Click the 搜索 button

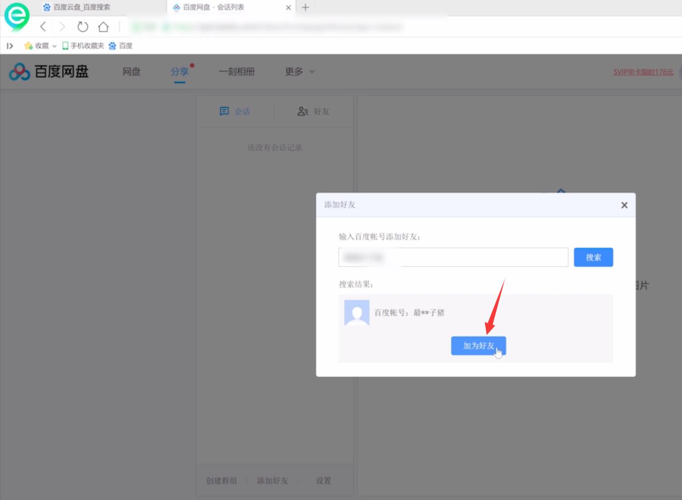(593, 257)
